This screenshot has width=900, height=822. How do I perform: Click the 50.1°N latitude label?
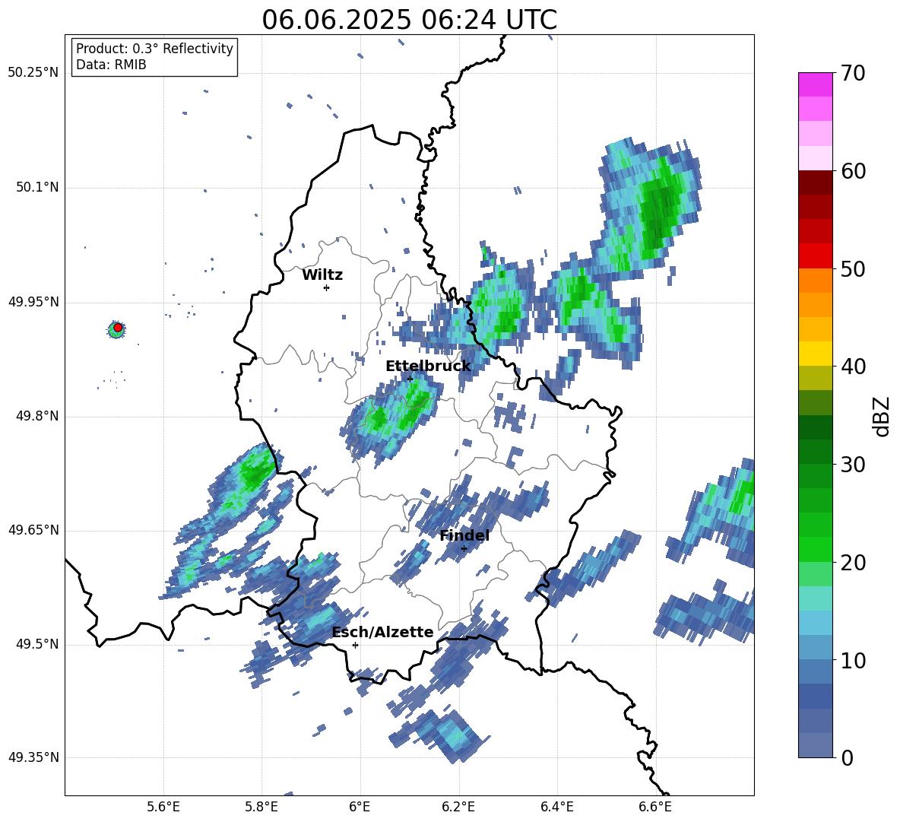37,188
